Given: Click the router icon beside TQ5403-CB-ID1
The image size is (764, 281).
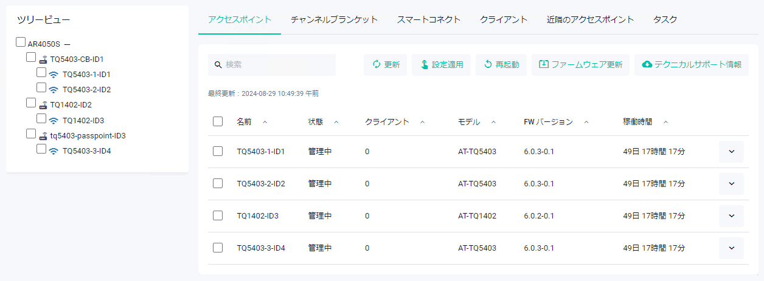Looking at the screenshot, I should [x=43, y=59].
